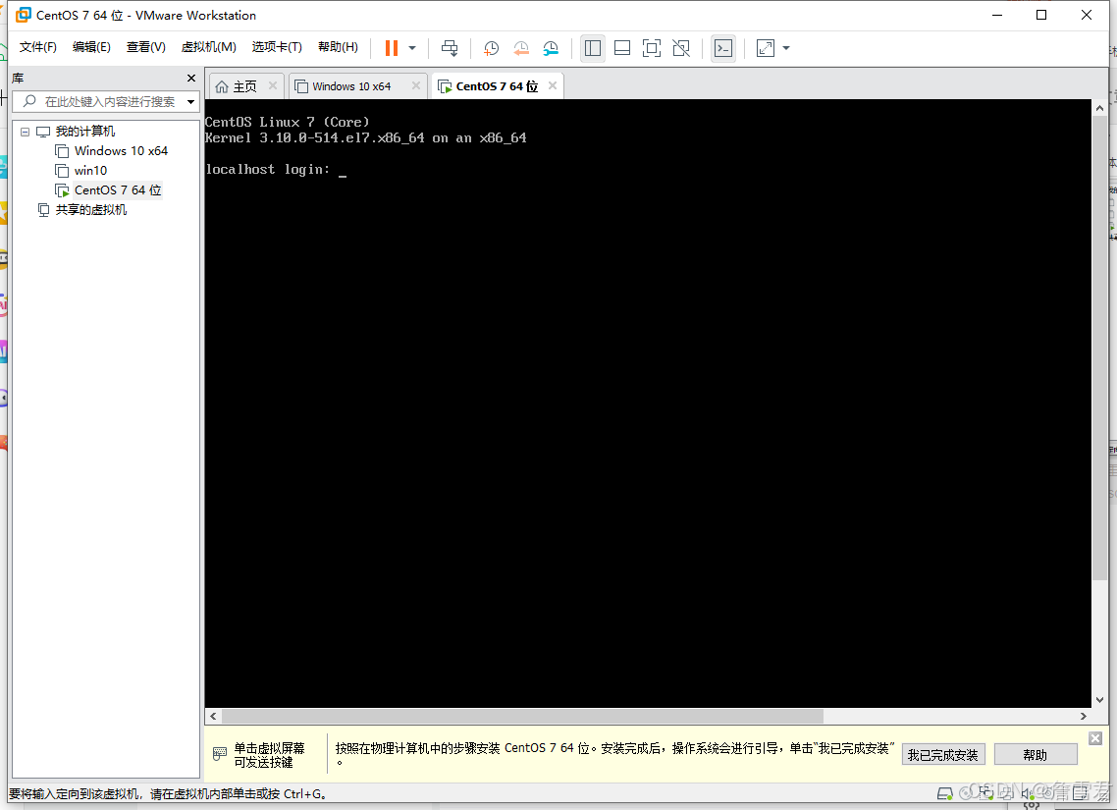Open the 文件(F) menu

(37, 47)
